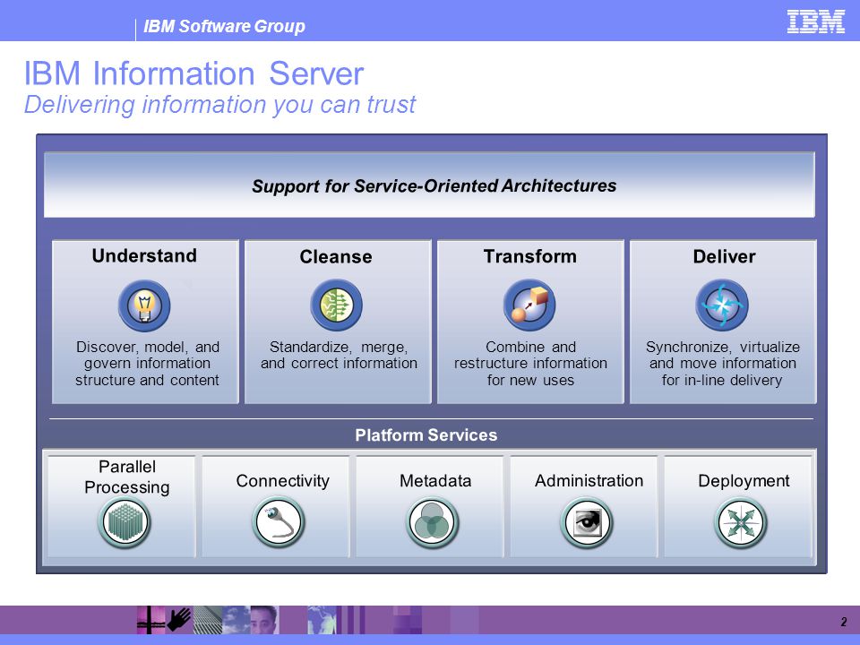The image size is (860, 645).
Task: Click the Metadata overlapping circles icon
Action: (433, 522)
